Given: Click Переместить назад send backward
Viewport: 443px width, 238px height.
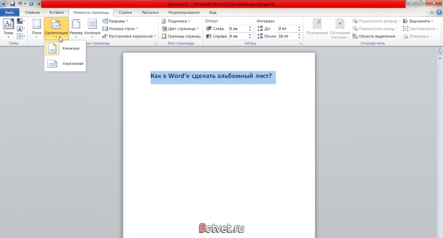Looking at the screenshot, I should [375, 29].
